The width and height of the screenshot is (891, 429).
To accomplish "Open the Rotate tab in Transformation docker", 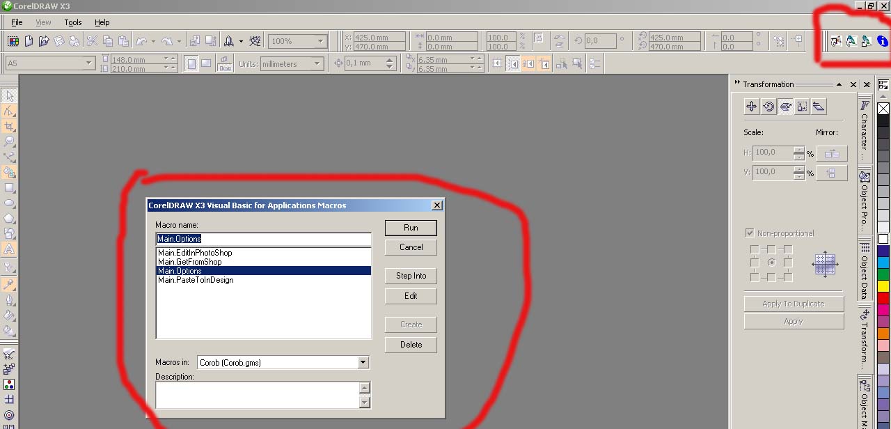I will pos(768,107).
